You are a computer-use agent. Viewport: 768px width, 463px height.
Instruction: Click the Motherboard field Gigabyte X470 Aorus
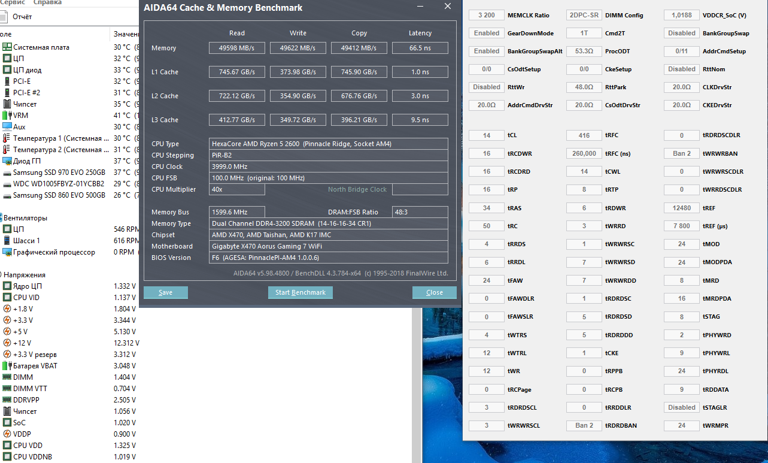pyautogui.click(x=329, y=246)
